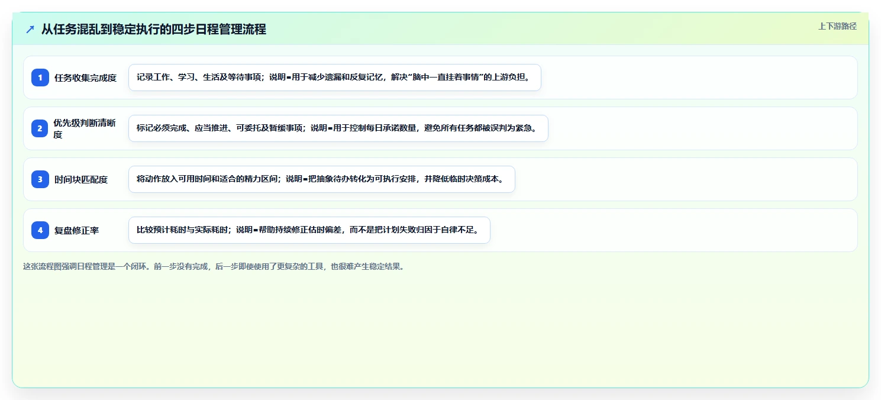Click the step 3 number badge

tap(40, 179)
